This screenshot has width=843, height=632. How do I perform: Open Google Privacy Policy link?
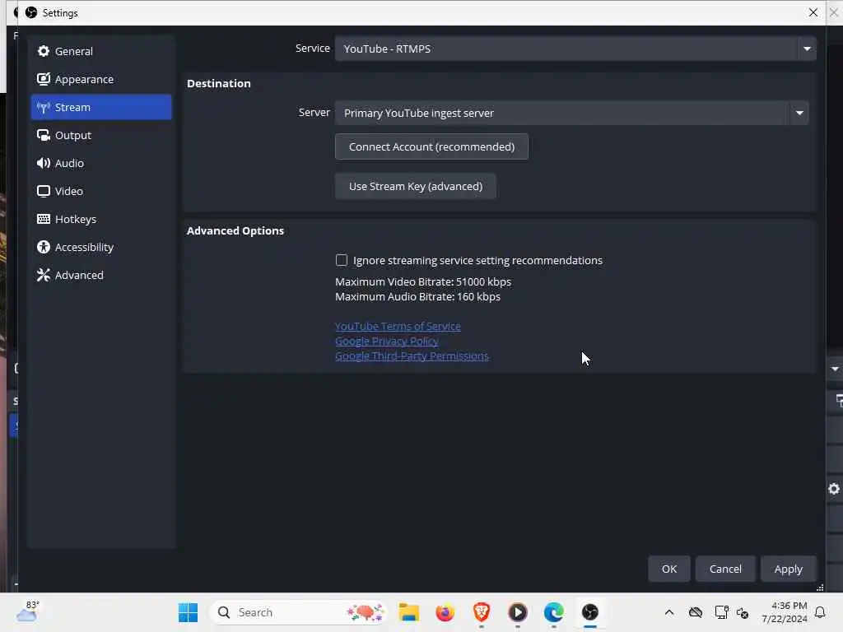pos(387,342)
